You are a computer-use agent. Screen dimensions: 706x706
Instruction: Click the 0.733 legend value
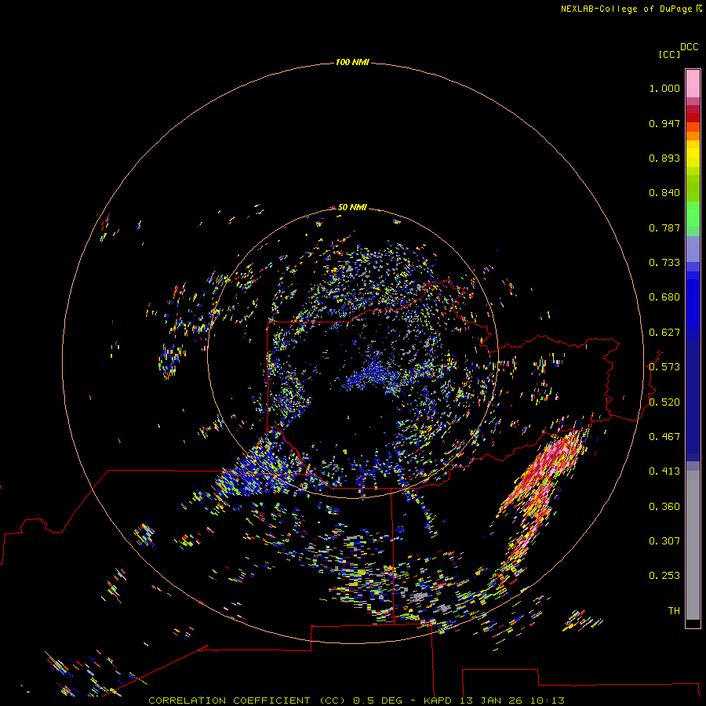pos(664,263)
